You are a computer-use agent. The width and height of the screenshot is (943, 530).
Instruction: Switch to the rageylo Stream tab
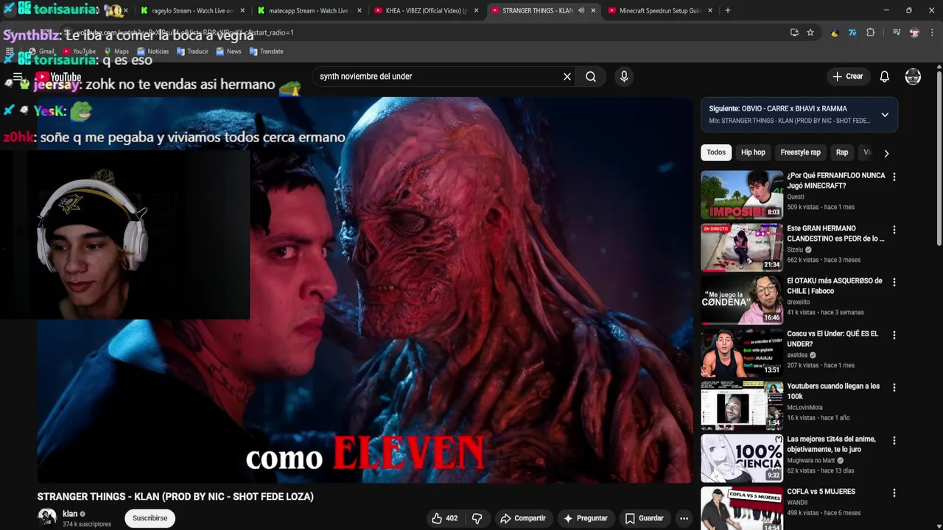pos(193,10)
